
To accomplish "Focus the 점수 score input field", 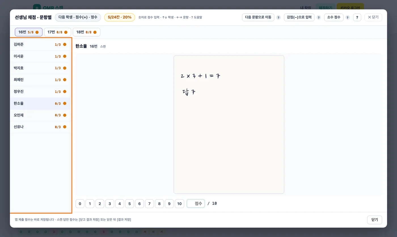I will [x=196, y=204].
